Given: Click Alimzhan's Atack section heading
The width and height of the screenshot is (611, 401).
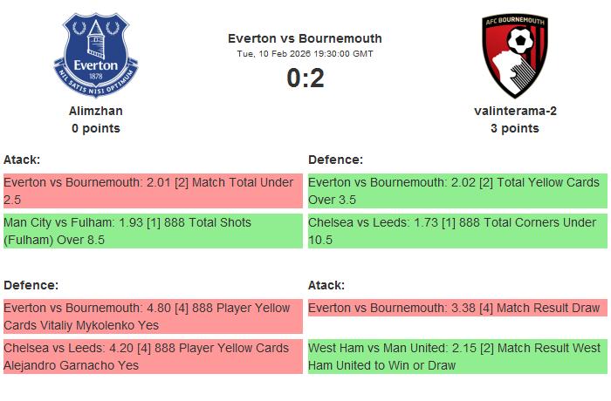Looking at the screenshot, I should pos(22,160).
